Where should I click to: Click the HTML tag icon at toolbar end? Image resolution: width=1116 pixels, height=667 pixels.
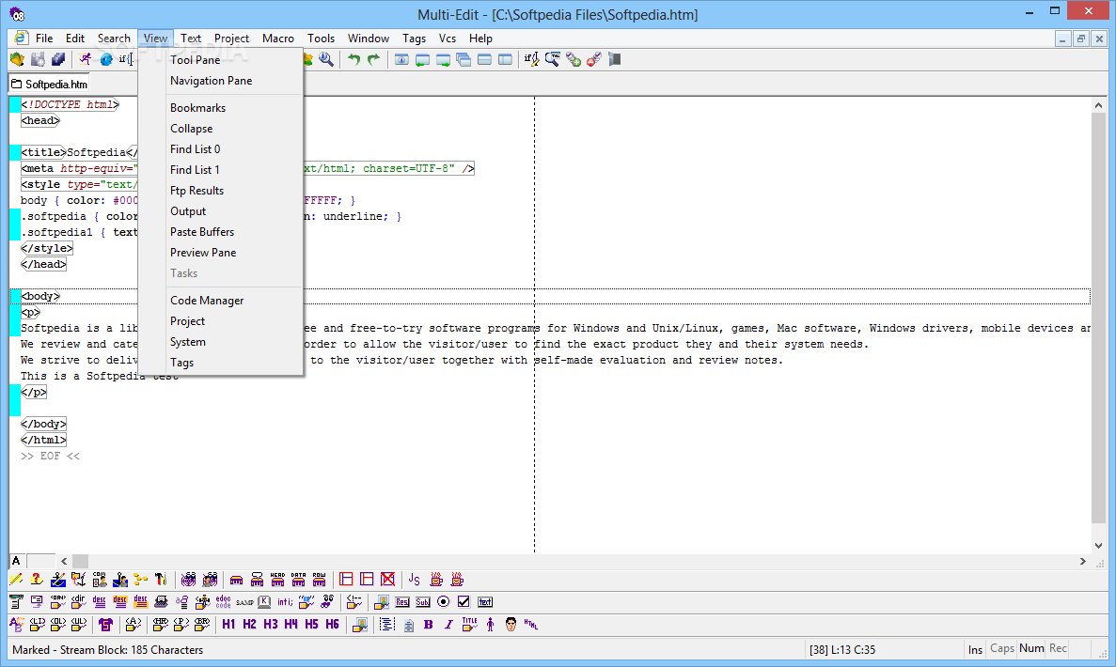[531, 625]
